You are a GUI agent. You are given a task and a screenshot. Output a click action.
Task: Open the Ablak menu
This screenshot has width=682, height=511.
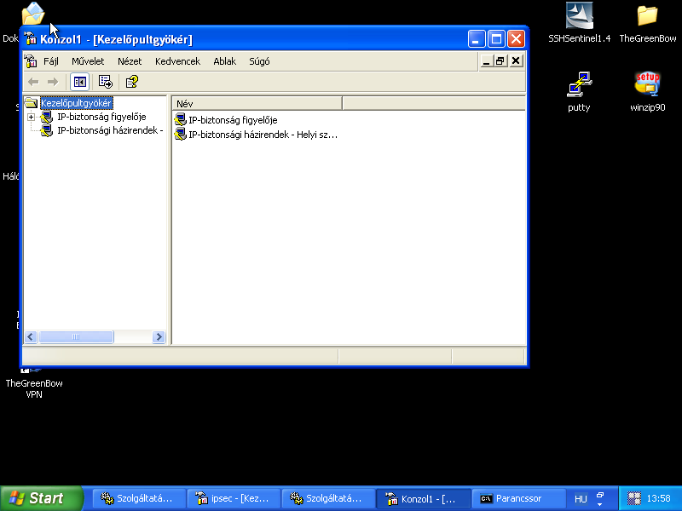[x=224, y=61]
